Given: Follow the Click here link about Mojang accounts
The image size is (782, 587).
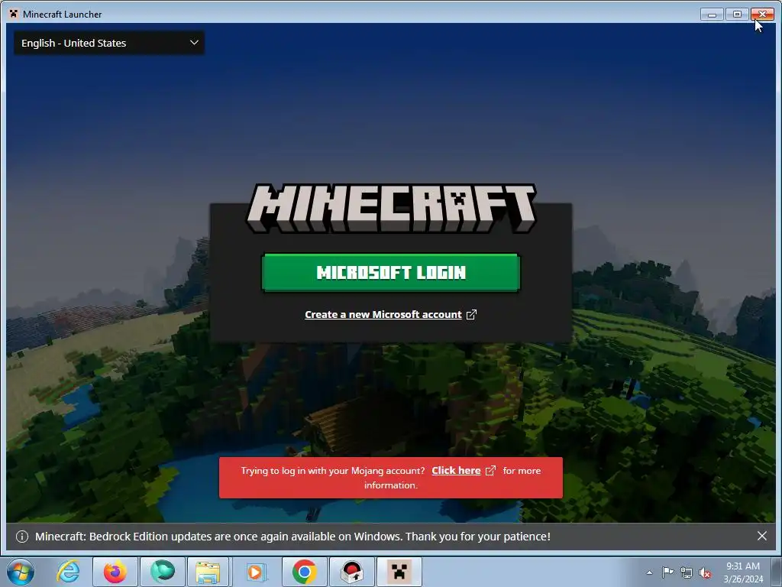Looking at the screenshot, I should tap(456, 471).
